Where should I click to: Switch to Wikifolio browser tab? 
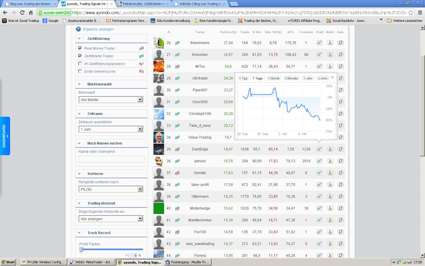(200, 4)
